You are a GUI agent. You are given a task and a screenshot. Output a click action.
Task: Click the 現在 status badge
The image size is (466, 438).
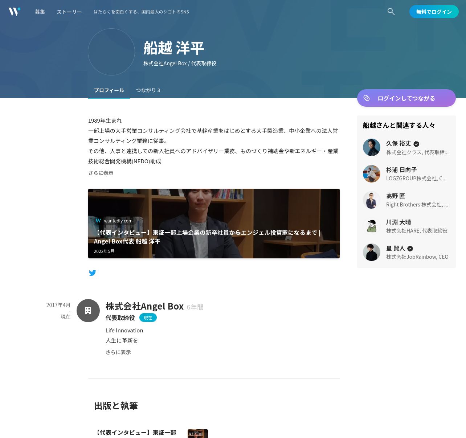(148, 318)
